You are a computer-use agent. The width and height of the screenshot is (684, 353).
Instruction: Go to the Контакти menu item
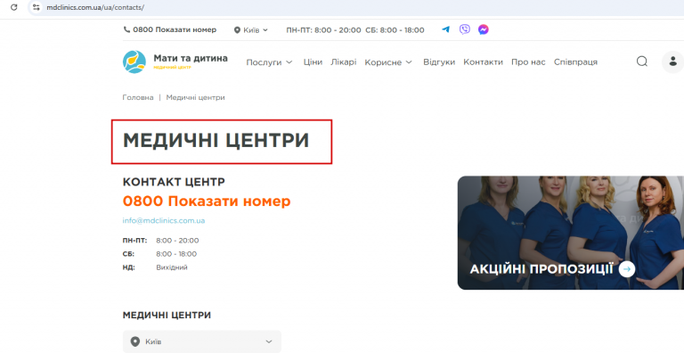click(483, 62)
